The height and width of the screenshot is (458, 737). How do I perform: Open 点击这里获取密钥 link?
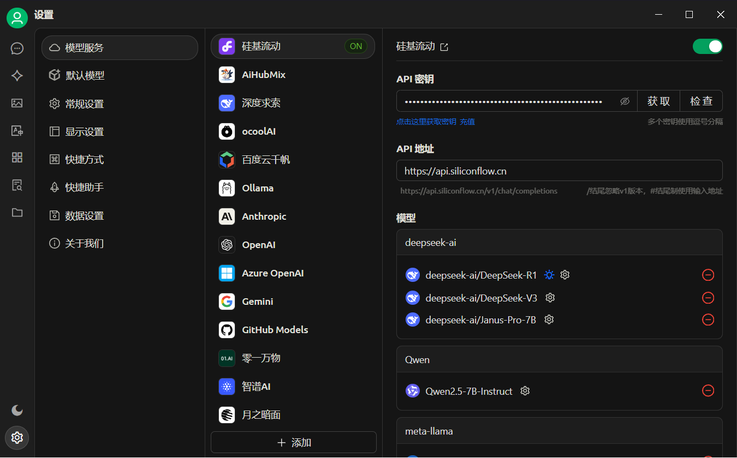[x=426, y=122]
